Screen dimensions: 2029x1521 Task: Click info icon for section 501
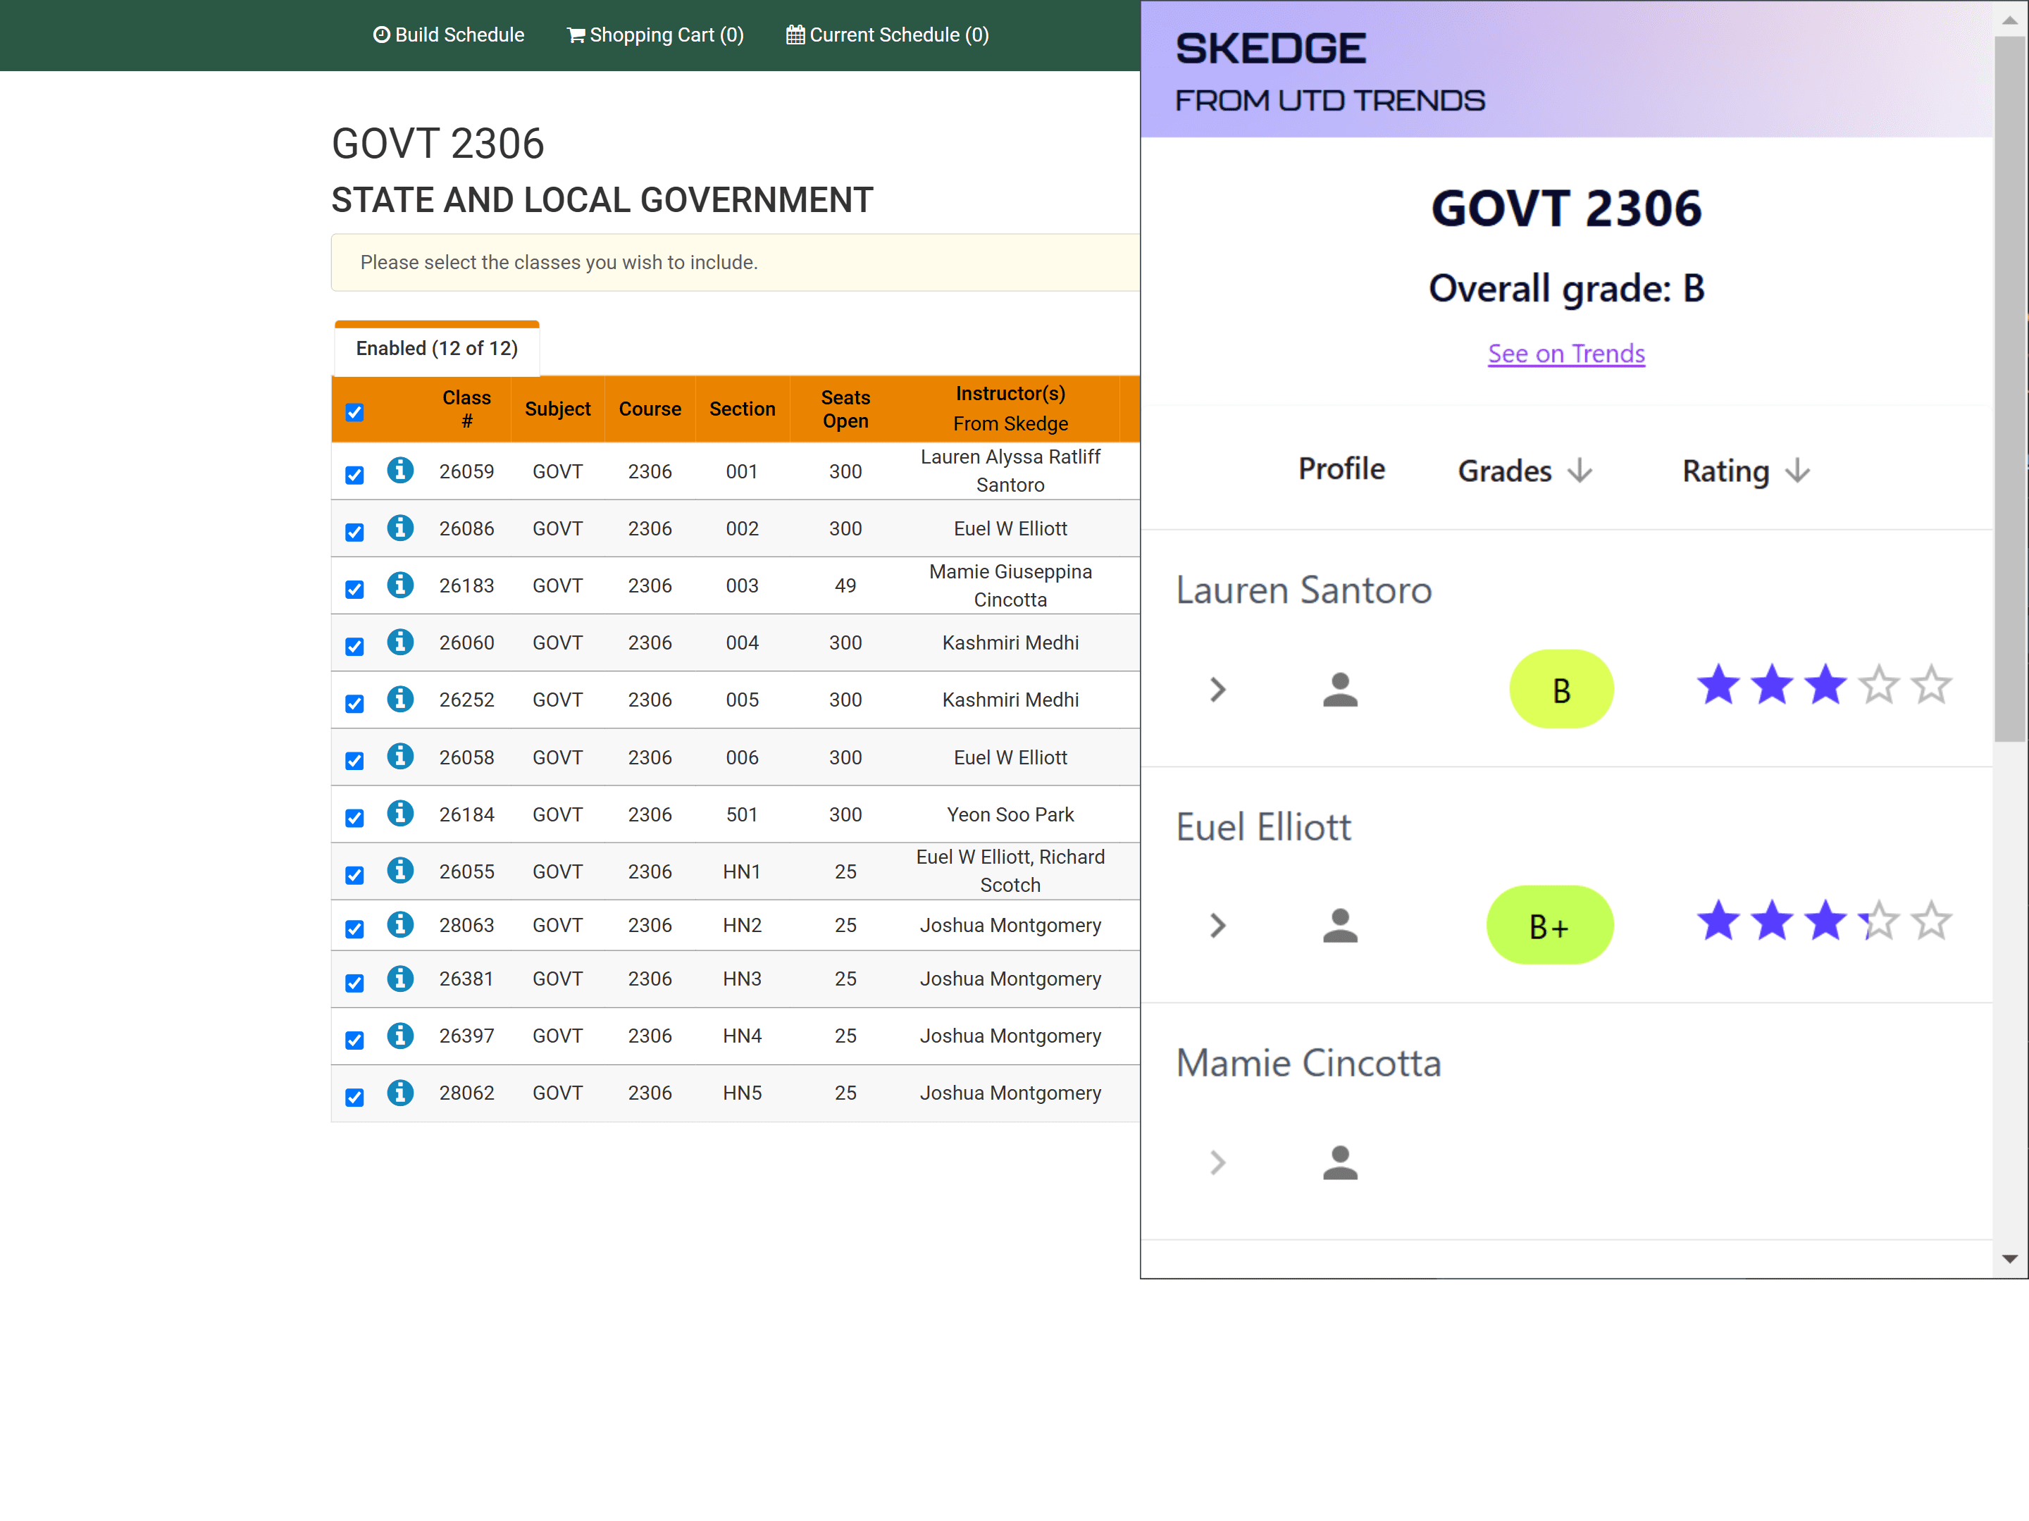click(400, 814)
